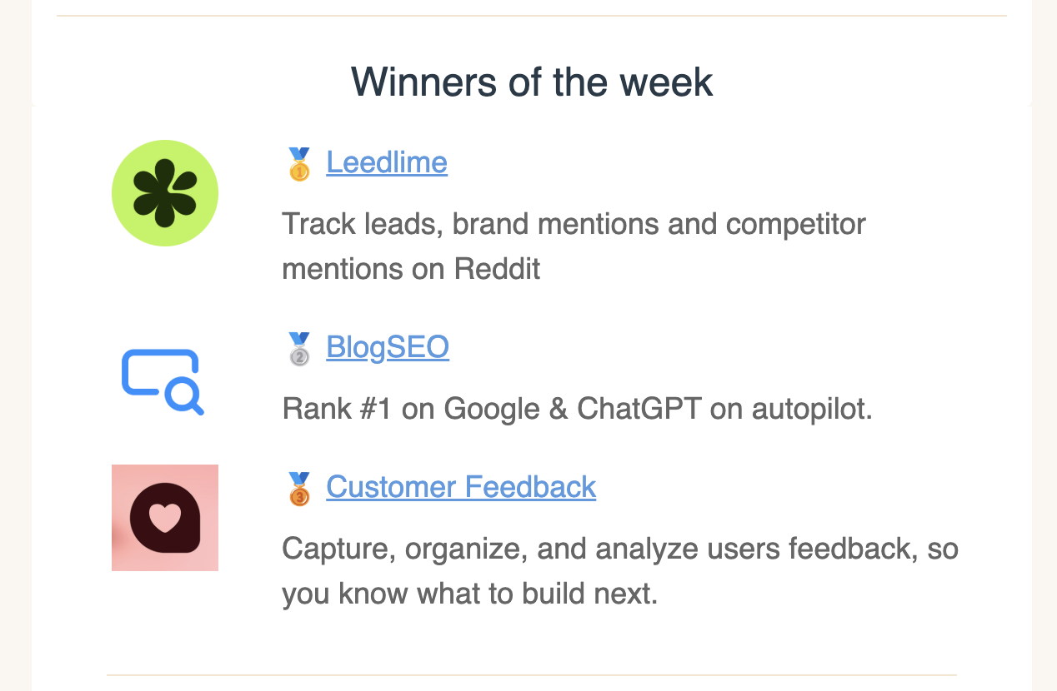Click the gold first-place medal
This screenshot has width=1057, height=691.
[x=299, y=164]
